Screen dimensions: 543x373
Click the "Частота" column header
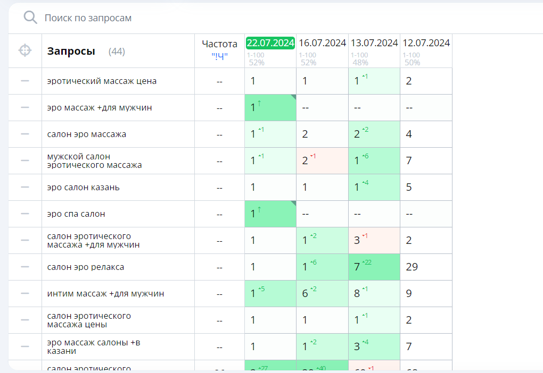click(x=219, y=44)
